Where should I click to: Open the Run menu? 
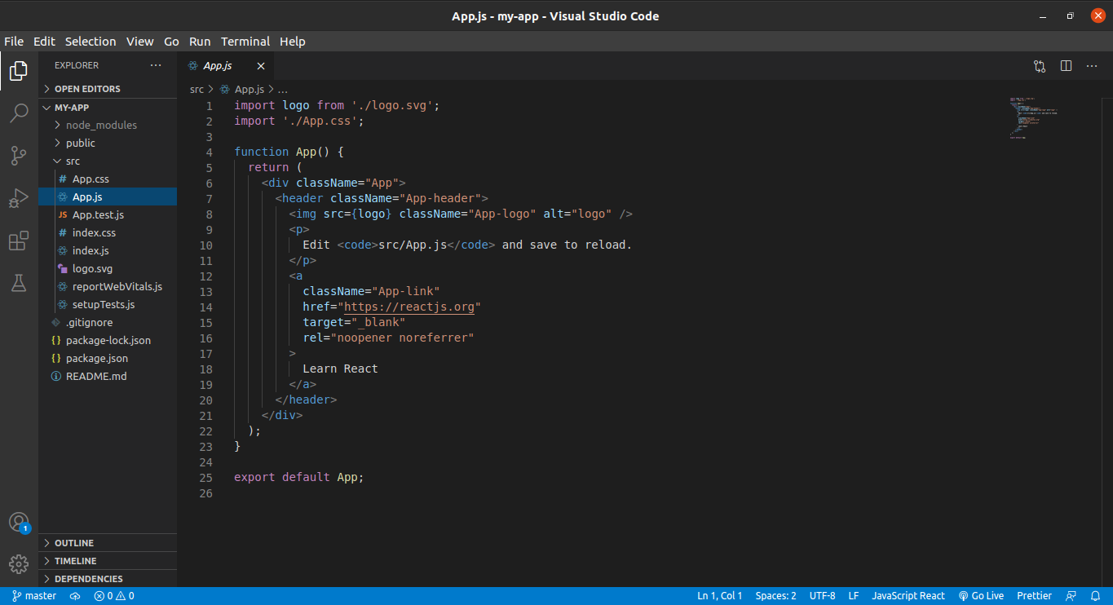(x=200, y=42)
